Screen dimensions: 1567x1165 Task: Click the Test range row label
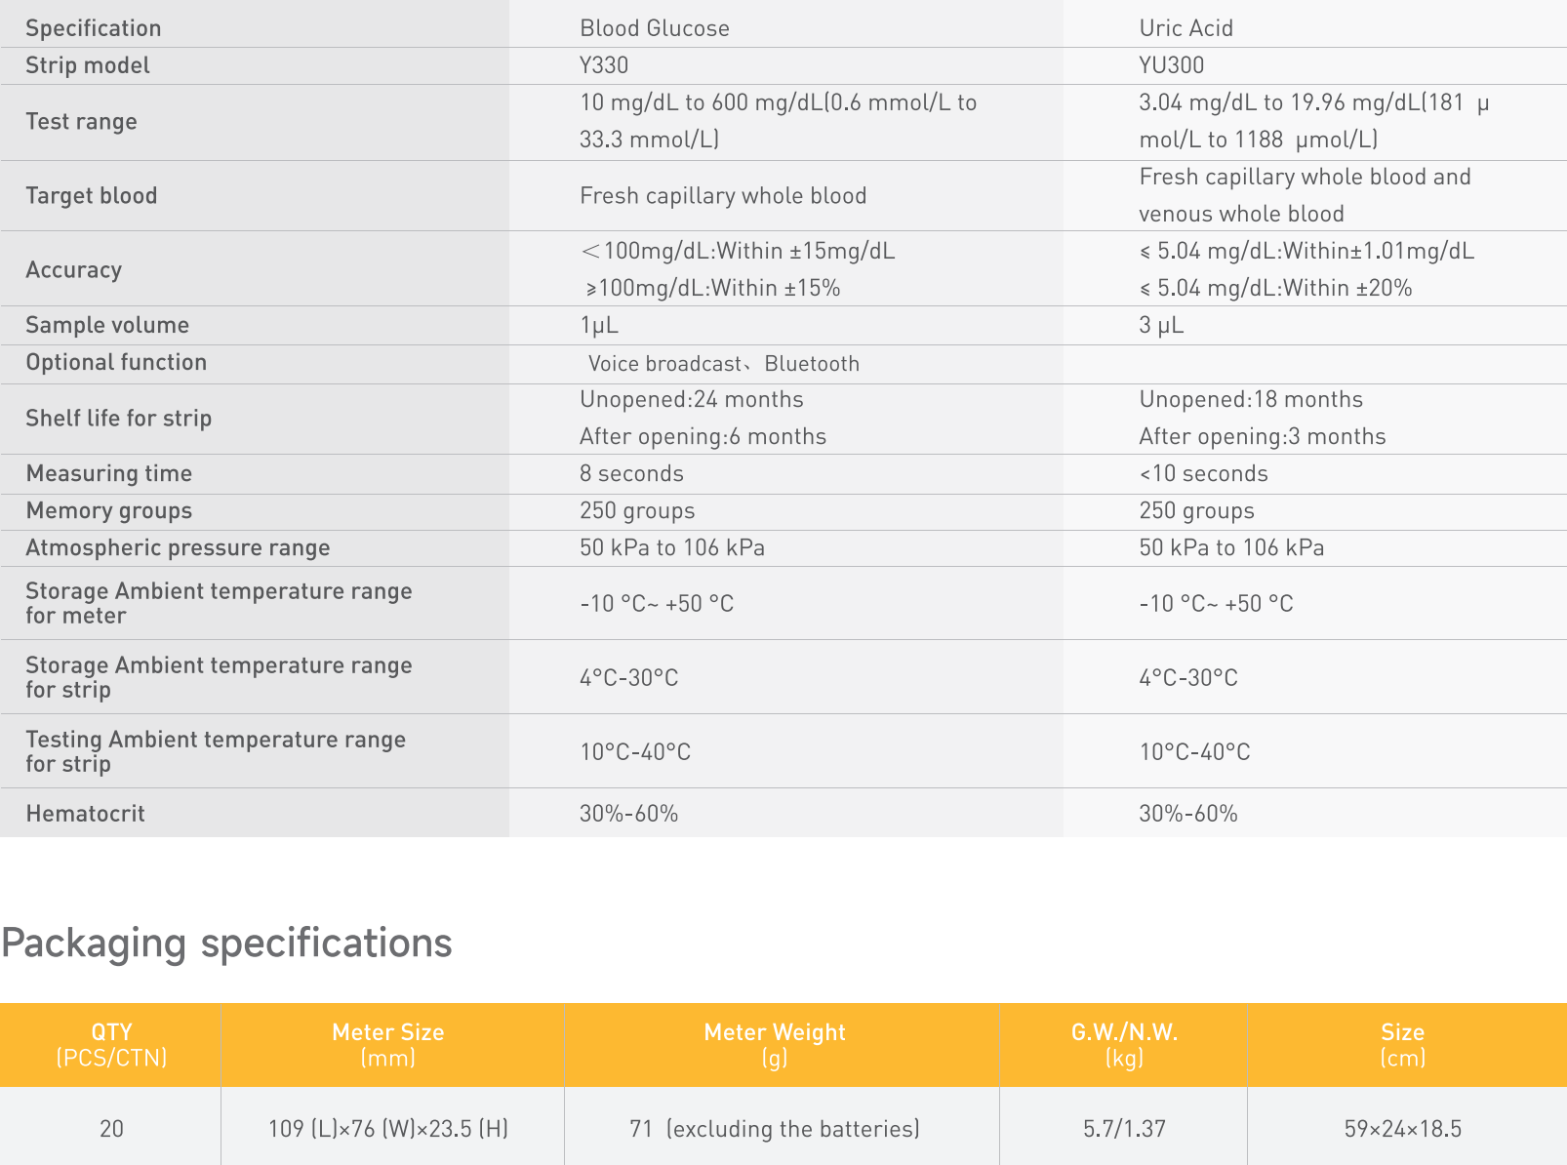81,122
